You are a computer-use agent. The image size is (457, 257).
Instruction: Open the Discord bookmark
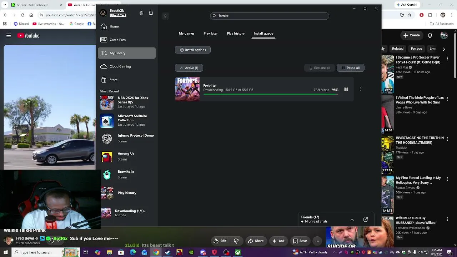21,24
